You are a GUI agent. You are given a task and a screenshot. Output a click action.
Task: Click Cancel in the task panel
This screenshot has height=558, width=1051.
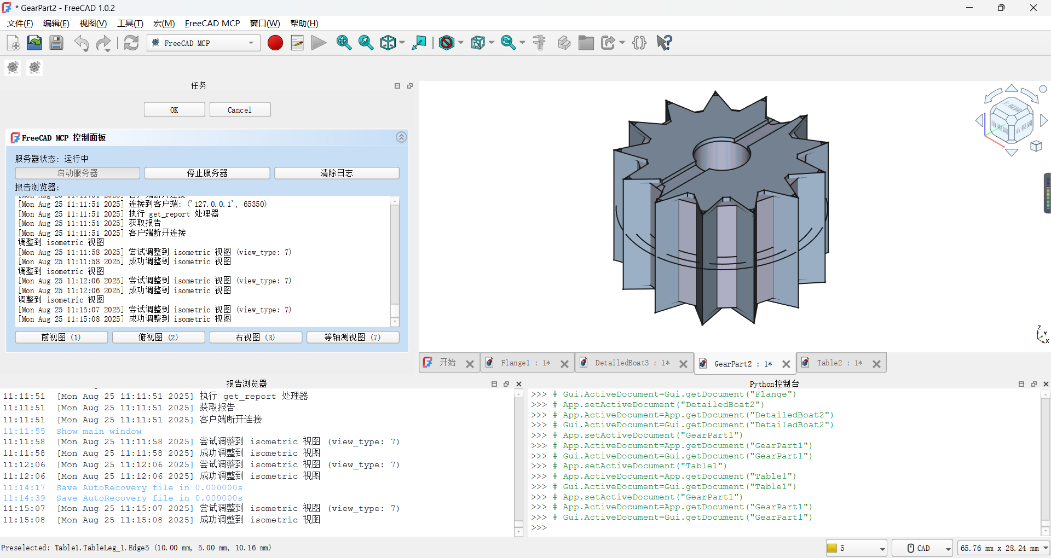[240, 110]
